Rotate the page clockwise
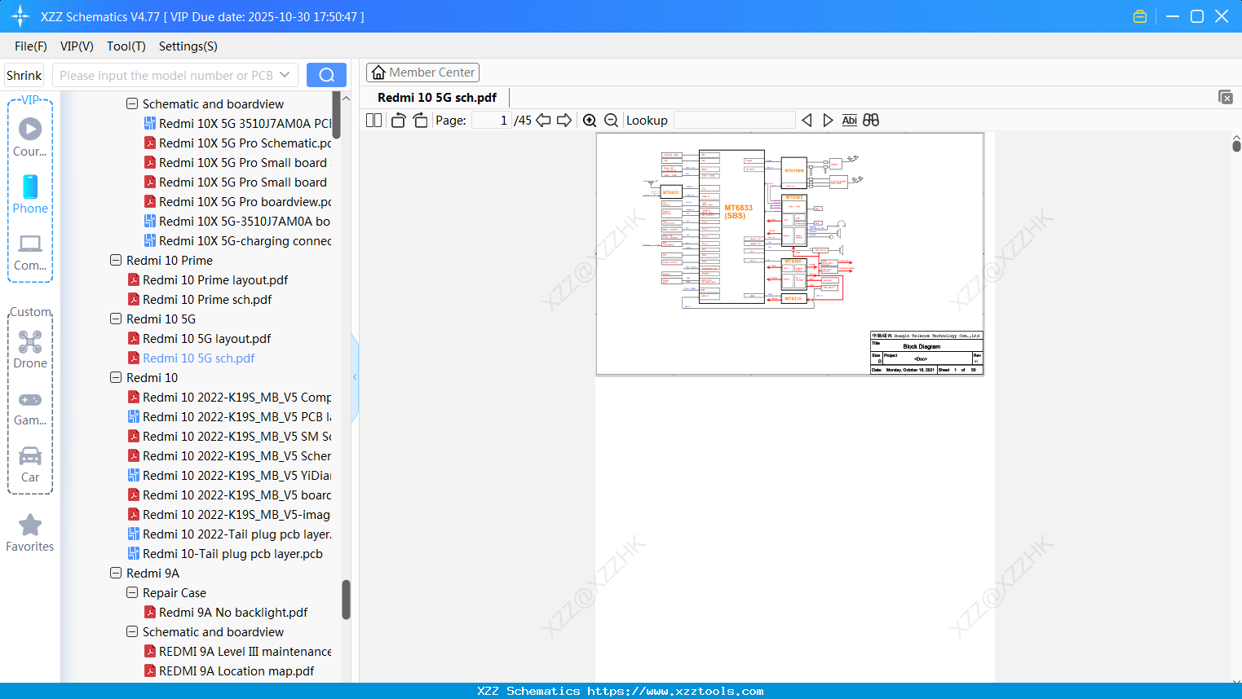The image size is (1242, 699). tap(420, 121)
